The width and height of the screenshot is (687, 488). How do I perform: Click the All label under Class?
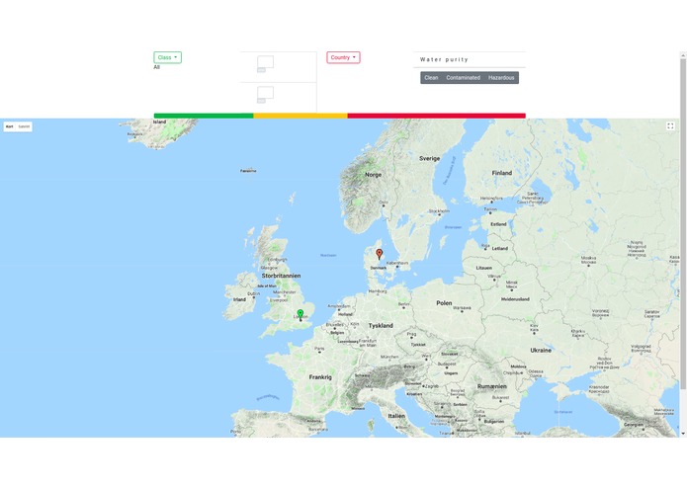pos(157,67)
